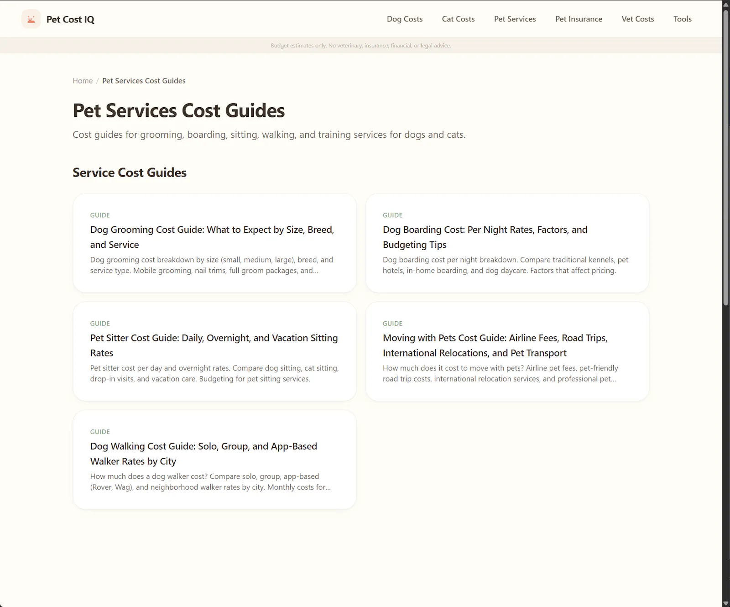Open the Dog Costs menu

point(405,19)
